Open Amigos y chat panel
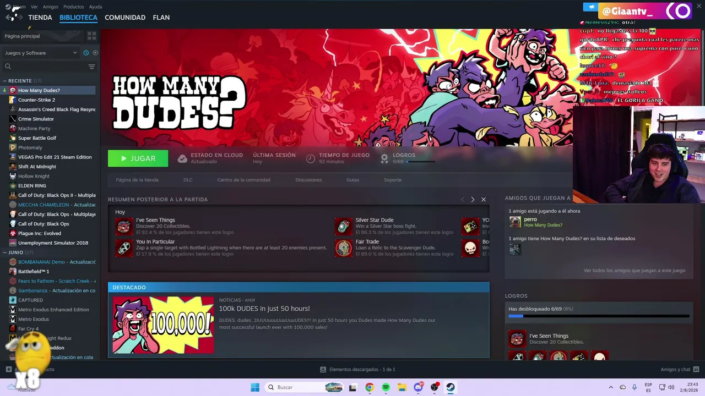Image resolution: width=705 pixels, height=396 pixels. [x=680, y=370]
